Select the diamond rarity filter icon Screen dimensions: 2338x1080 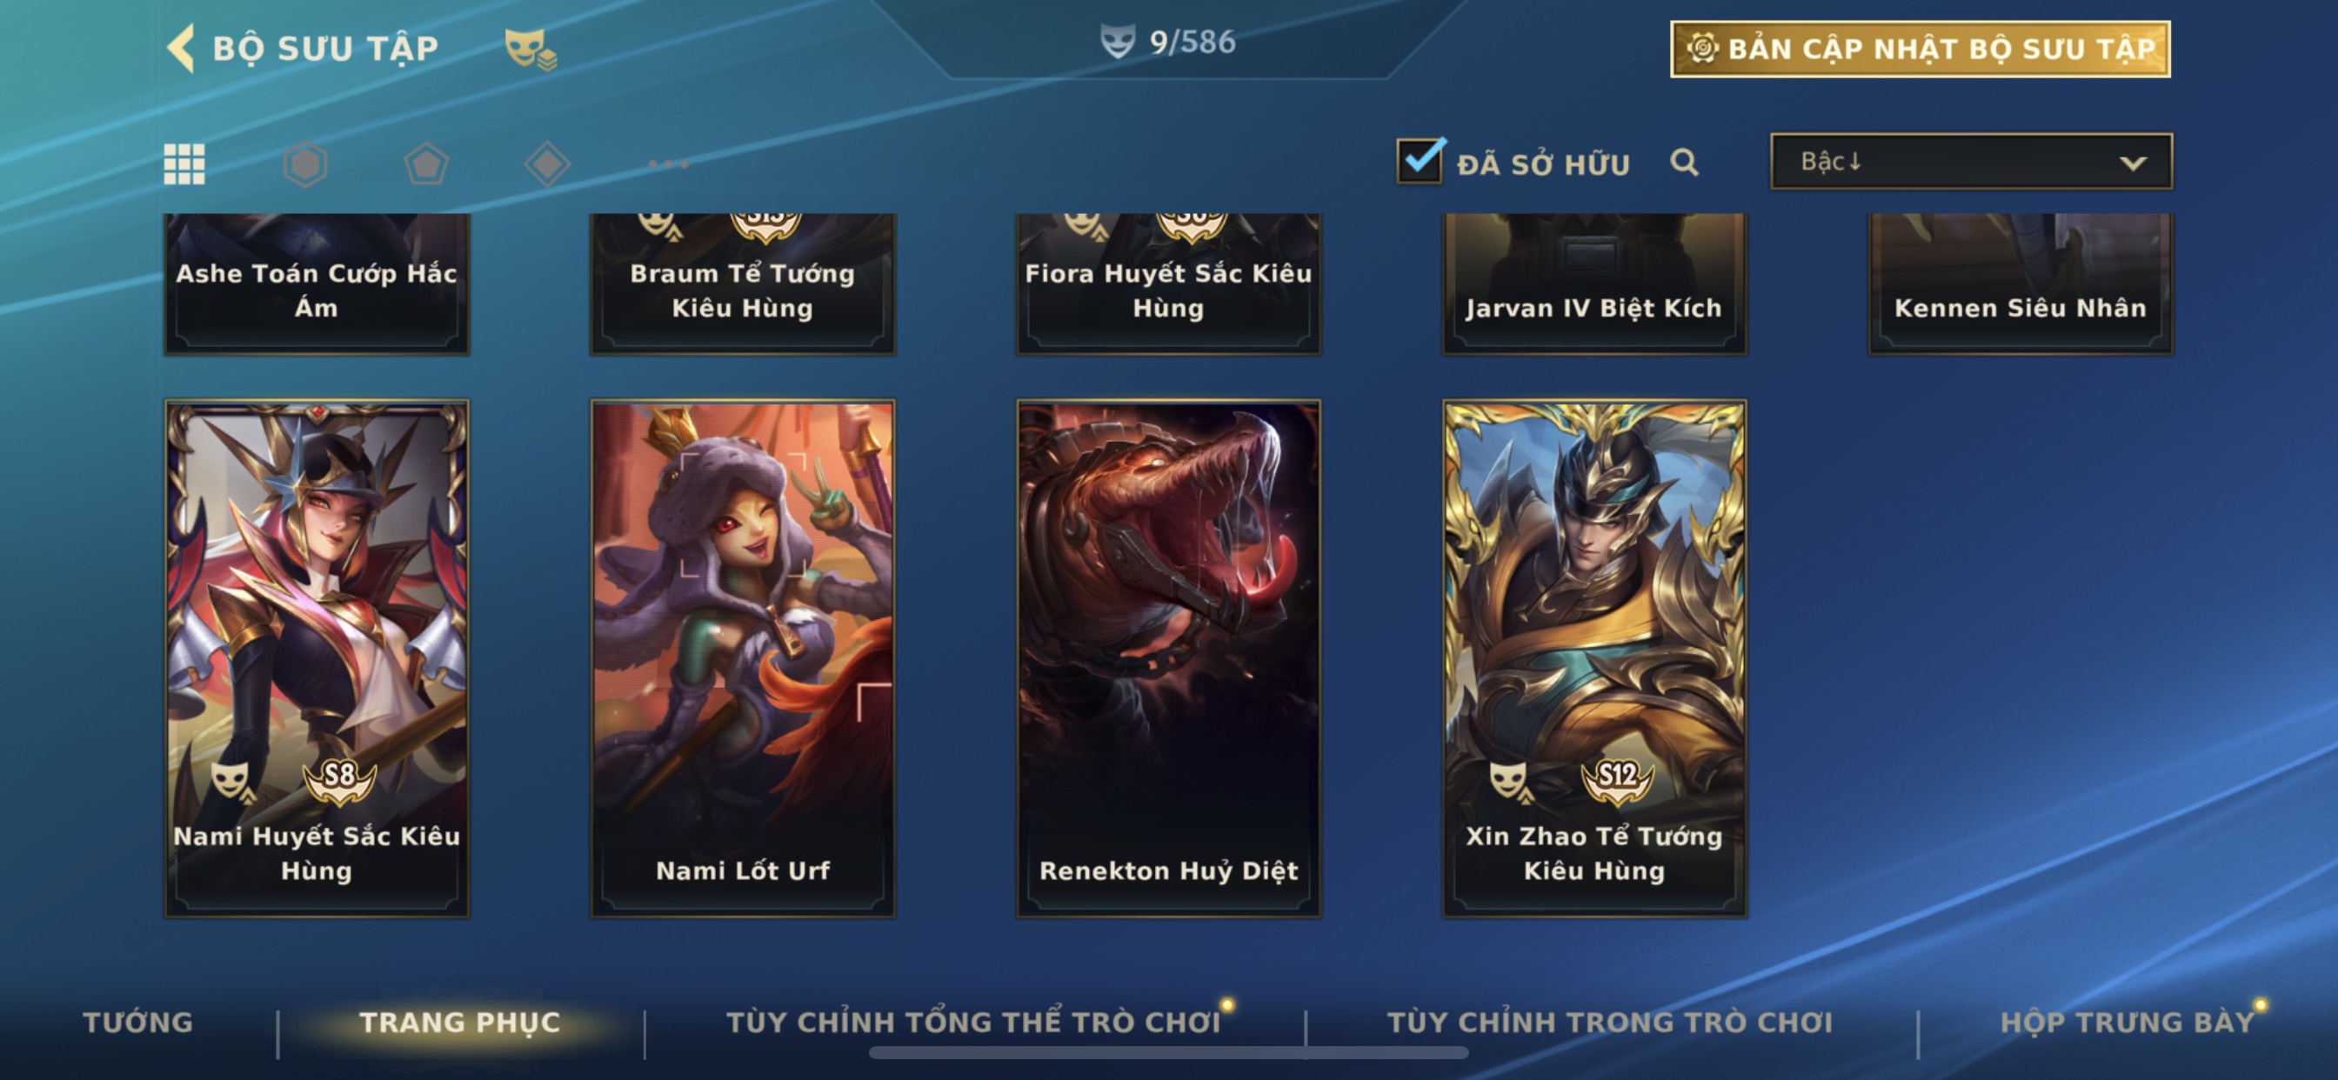(547, 164)
